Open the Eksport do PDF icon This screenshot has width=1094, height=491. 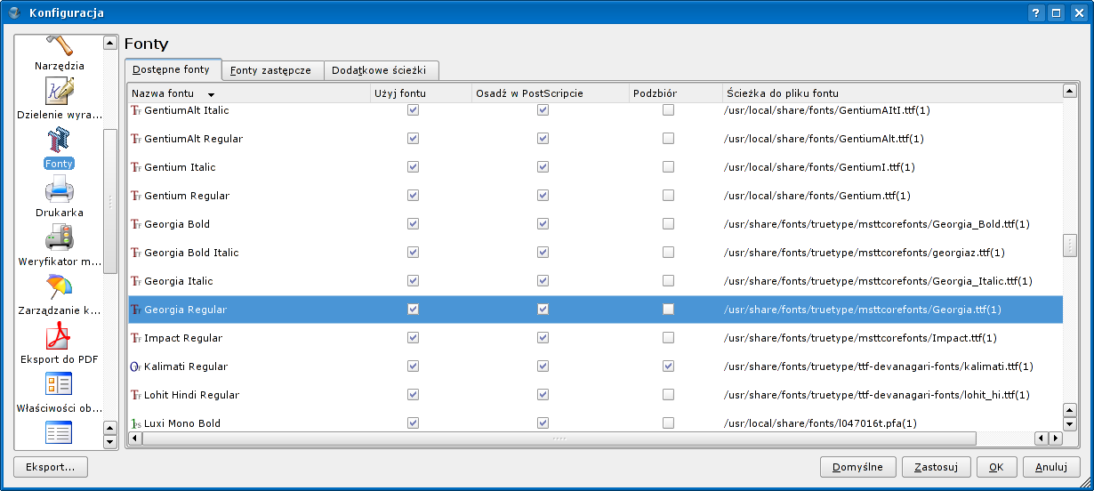[x=60, y=337]
